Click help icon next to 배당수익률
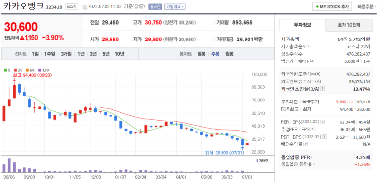Image resolution: width=378 pixels, height=182 pixels. point(305,144)
